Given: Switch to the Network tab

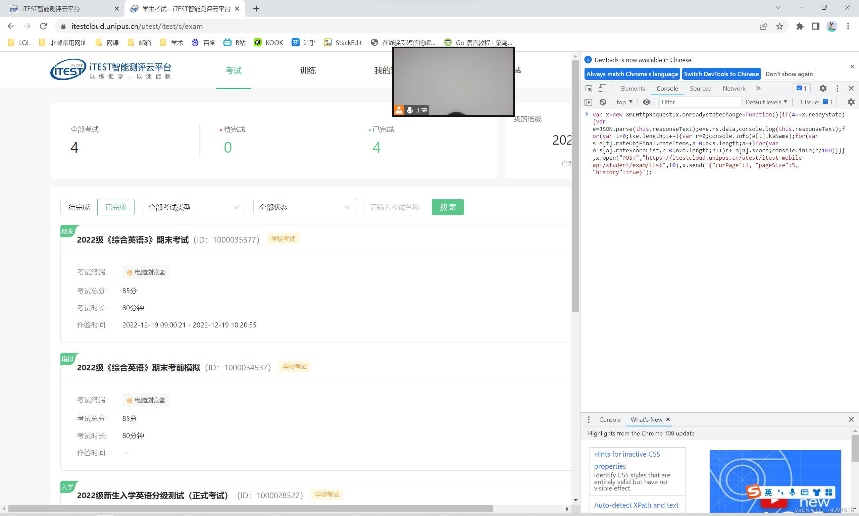Looking at the screenshot, I should pyautogui.click(x=734, y=88).
